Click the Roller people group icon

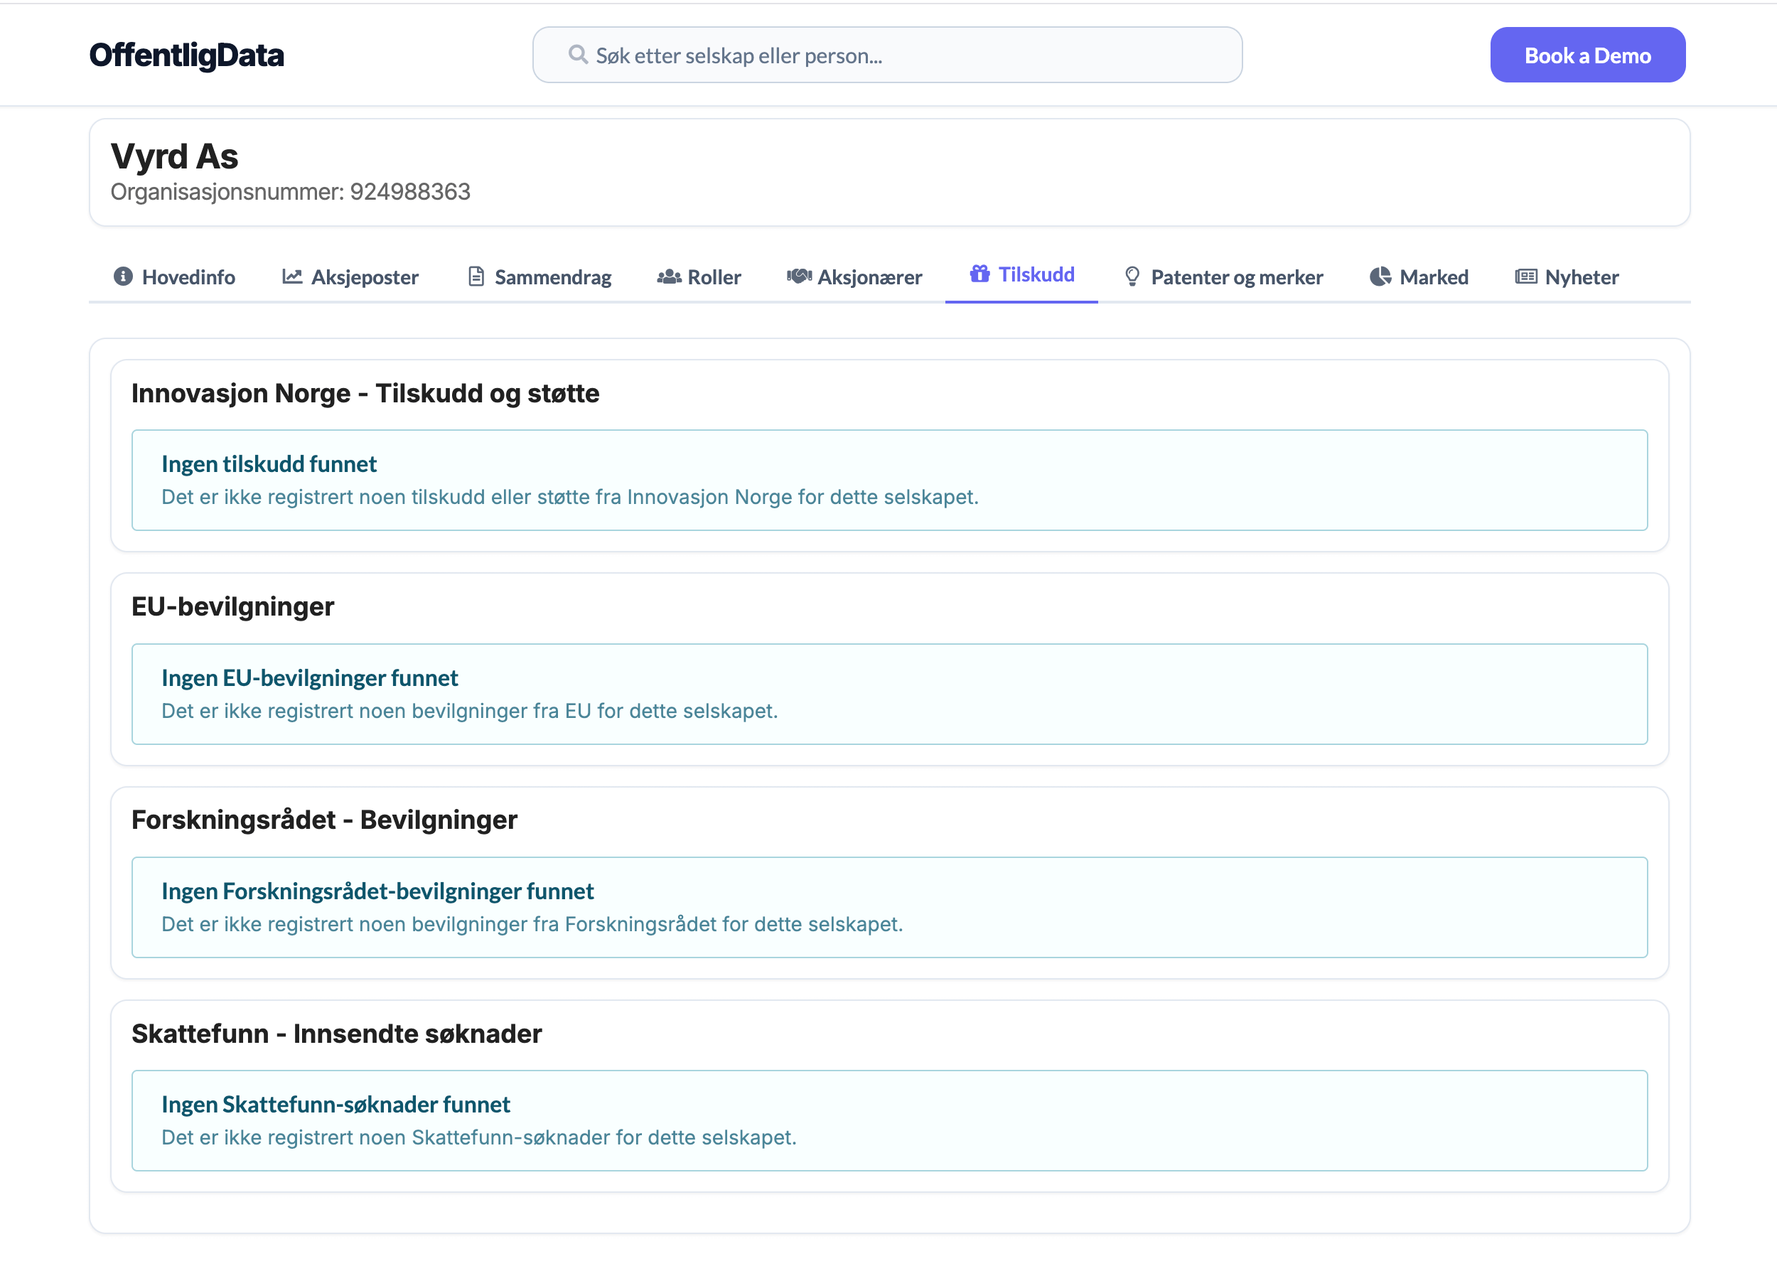pyautogui.click(x=668, y=277)
